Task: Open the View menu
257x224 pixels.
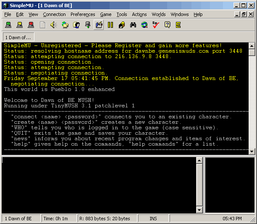Action: 33,14
